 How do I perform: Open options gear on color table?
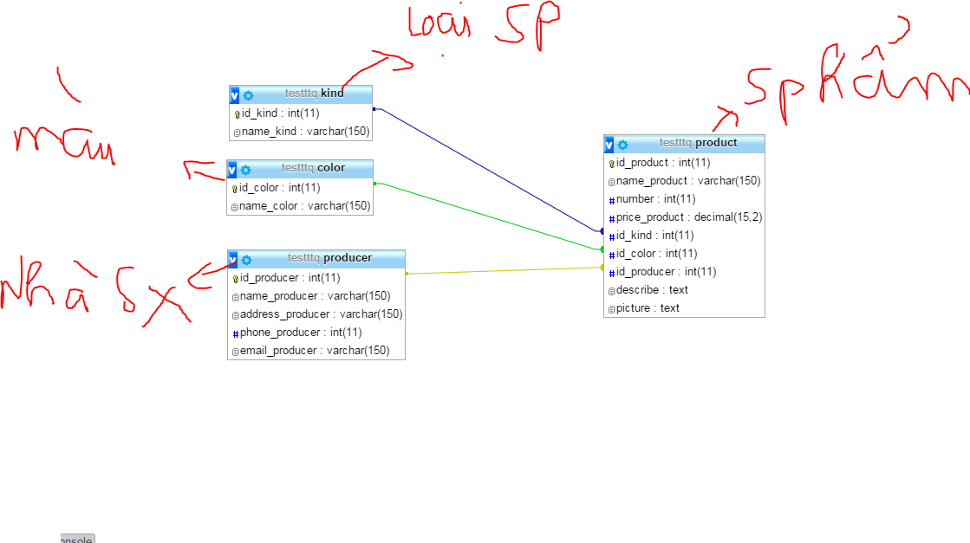click(245, 170)
